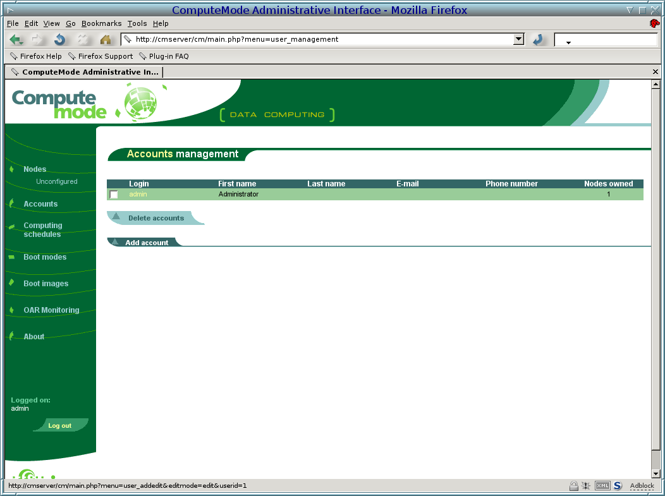Open the About sidebar link

34,337
